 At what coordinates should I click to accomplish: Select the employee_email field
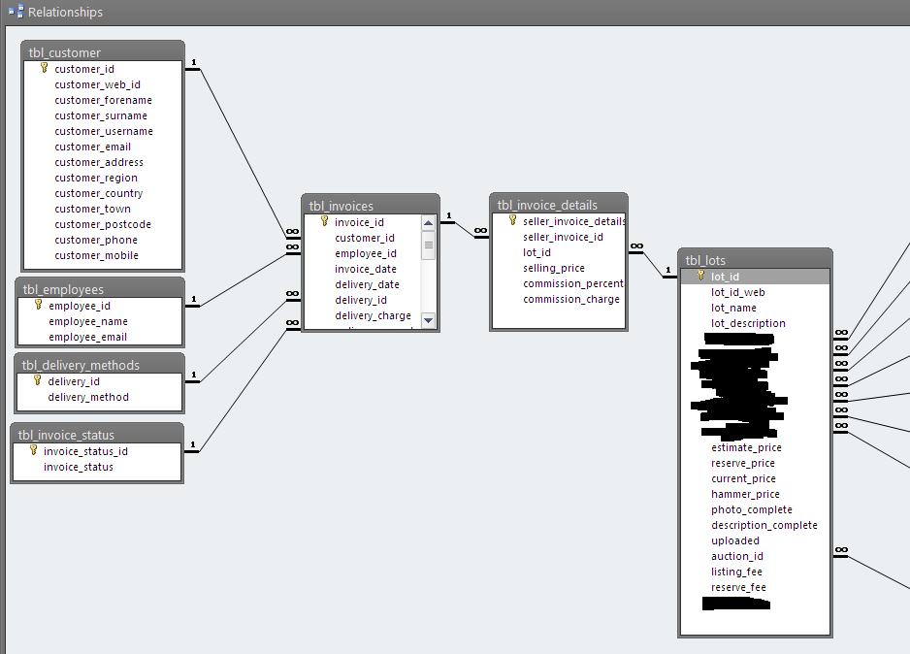pos(87,337)
